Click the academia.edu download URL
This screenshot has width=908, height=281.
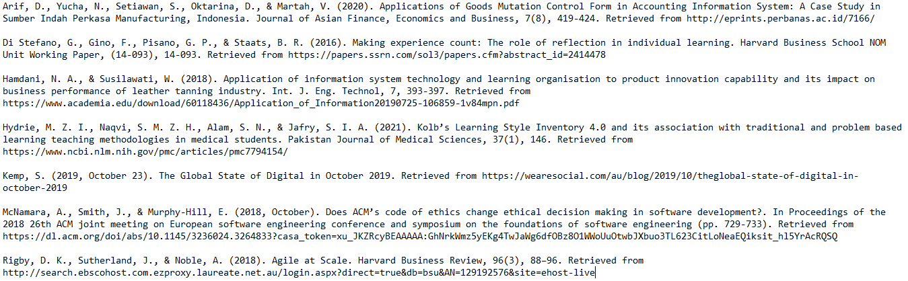click(261, 103)
